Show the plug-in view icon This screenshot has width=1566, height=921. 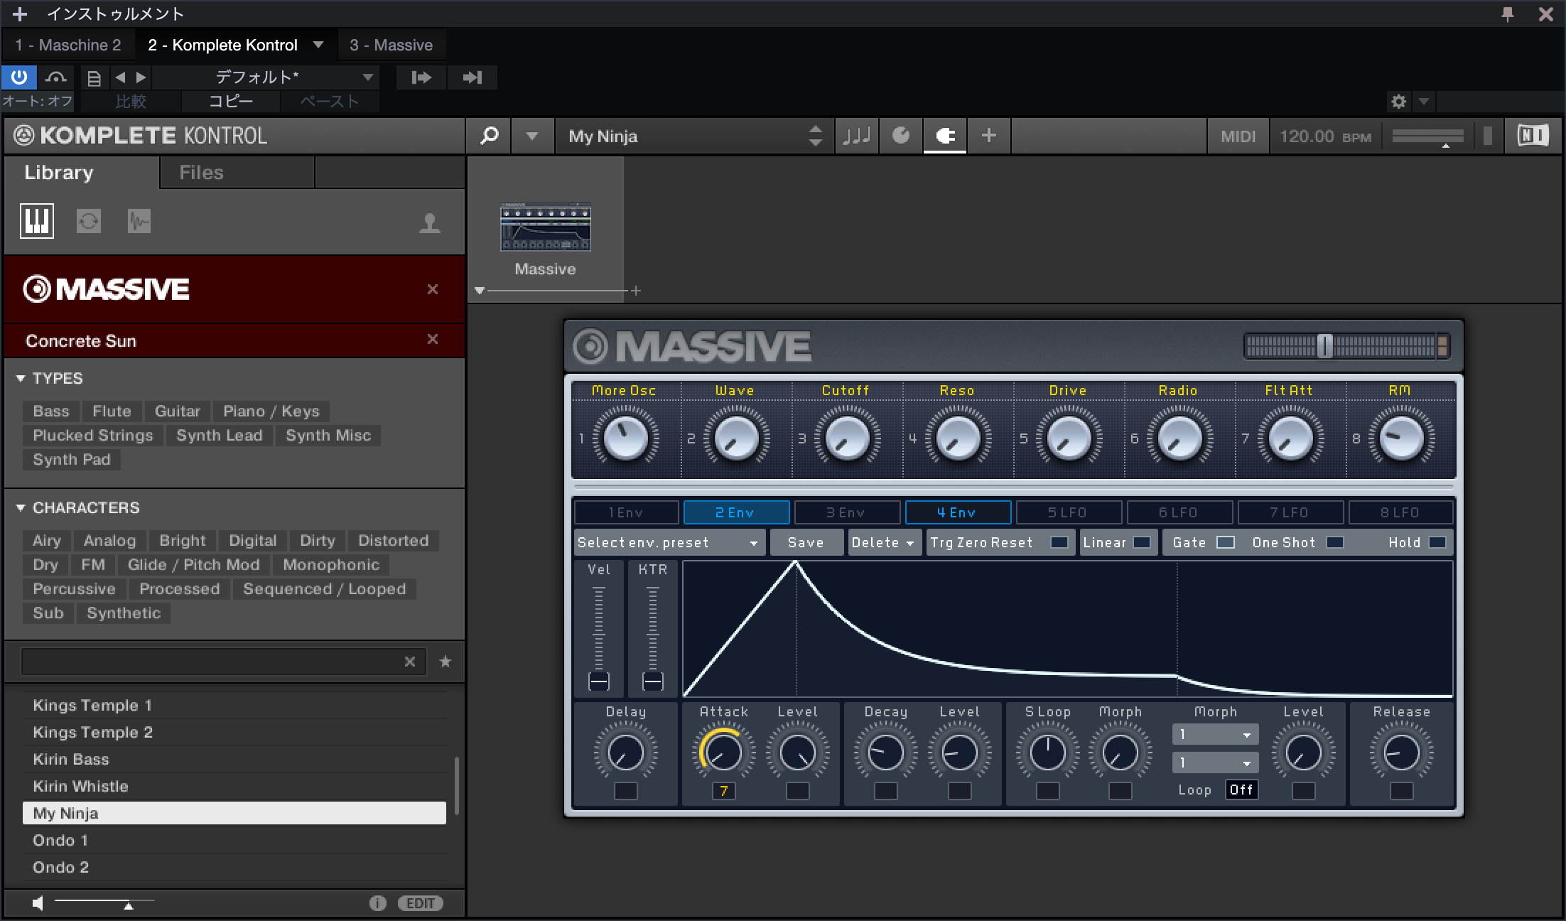(x=944, y=136)
